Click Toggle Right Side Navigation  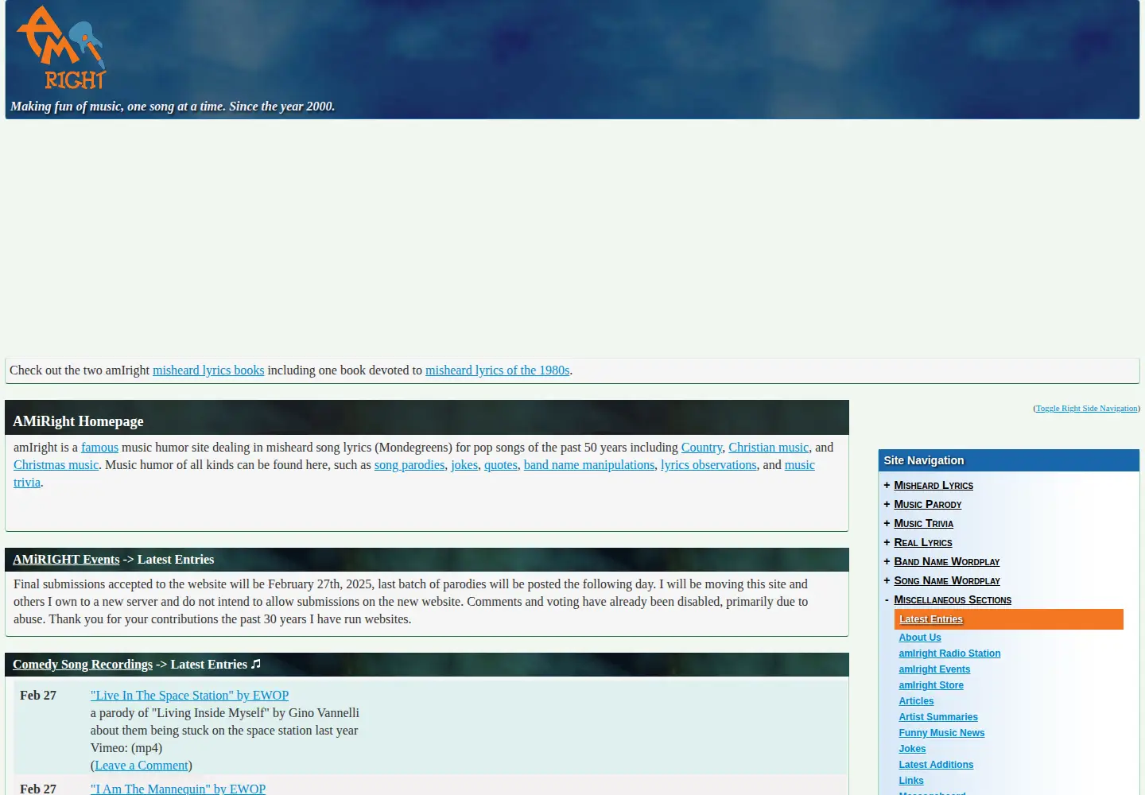pyautogui.click(x=1086, y=409)
